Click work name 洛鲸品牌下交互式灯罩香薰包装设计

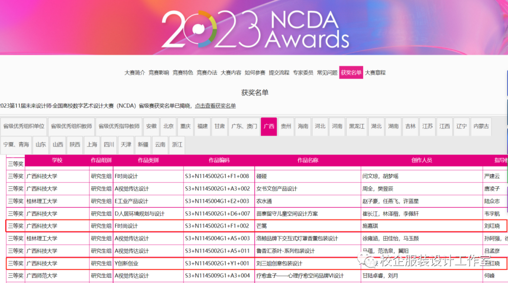(x=297, y=239)
